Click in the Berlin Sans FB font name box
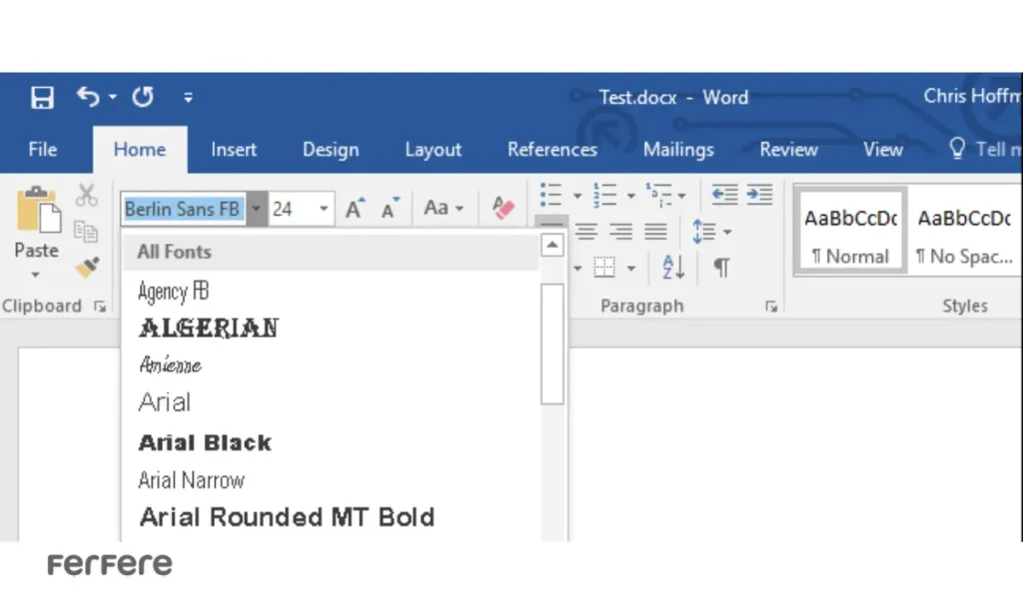 coord(182,209)
